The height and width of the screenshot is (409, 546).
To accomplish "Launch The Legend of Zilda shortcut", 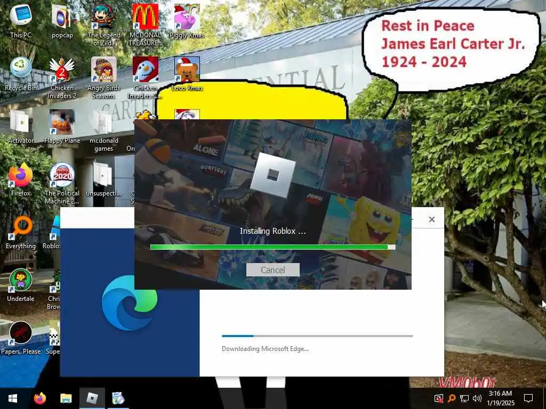I will (104, 24).
